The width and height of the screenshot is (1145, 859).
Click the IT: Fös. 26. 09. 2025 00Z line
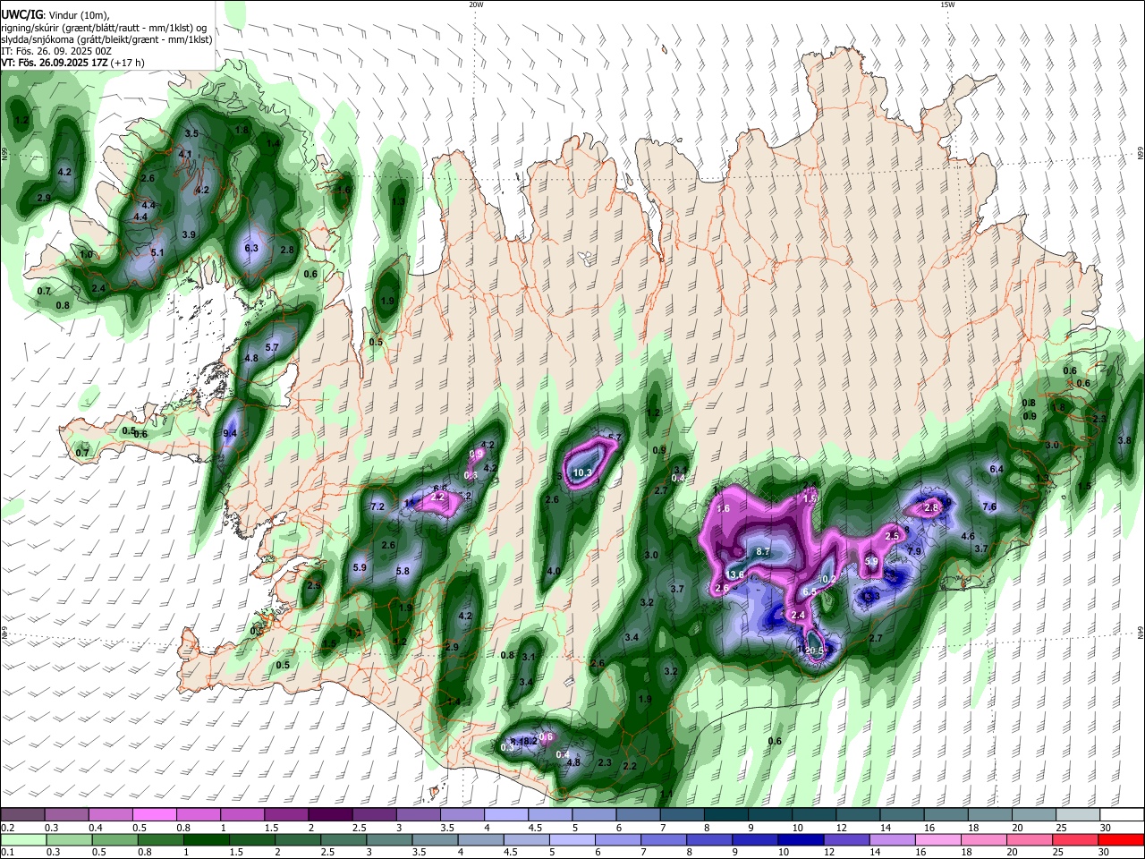point(56,51)
